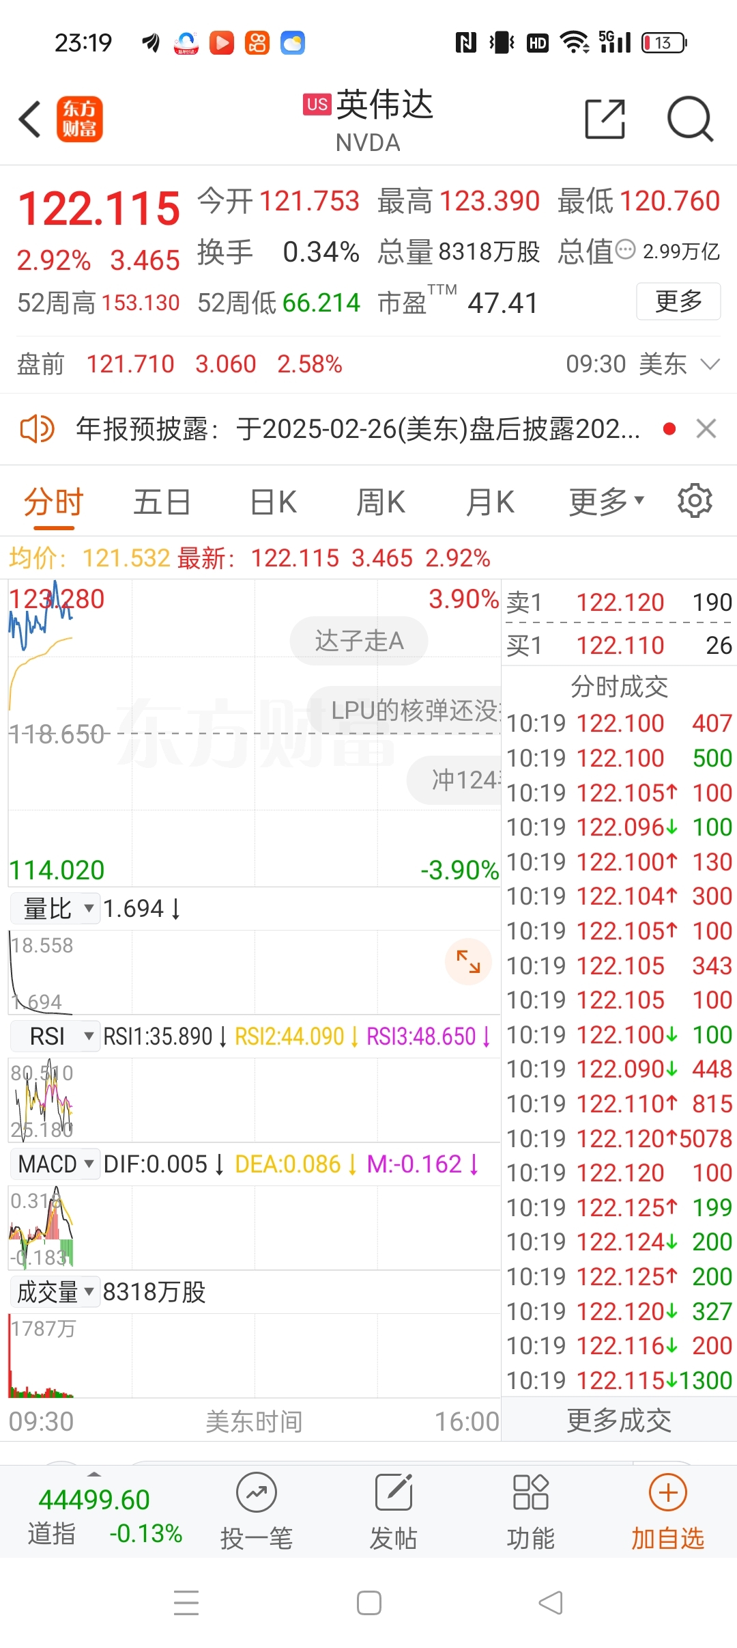The width and height of the screenshot is (737, 1648).
Task: Tap the weather app notification icon
Action: pos(292,43)
